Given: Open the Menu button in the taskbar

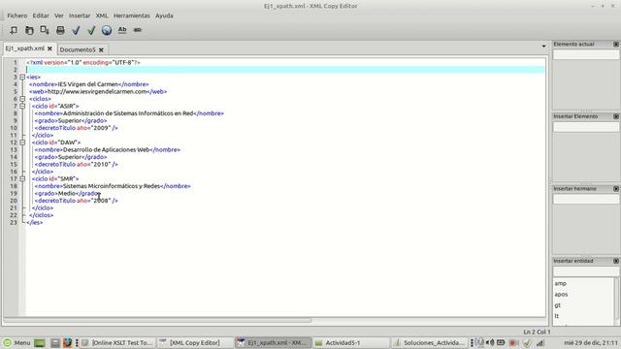Looking at the screenshot, I should [16, 342].
